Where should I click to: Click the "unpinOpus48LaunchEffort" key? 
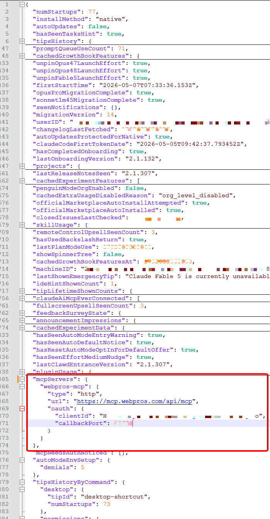tap(79, 70)
